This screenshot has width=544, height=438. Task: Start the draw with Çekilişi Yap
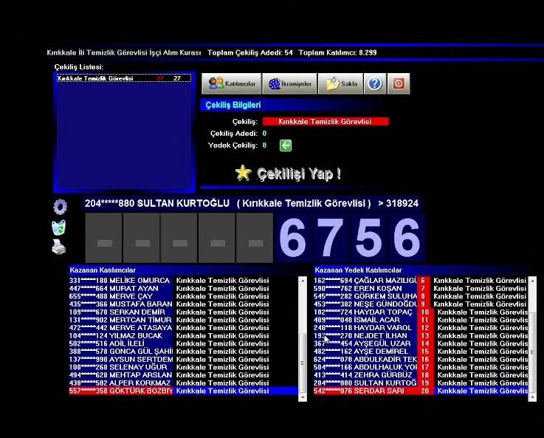(289, 174)
